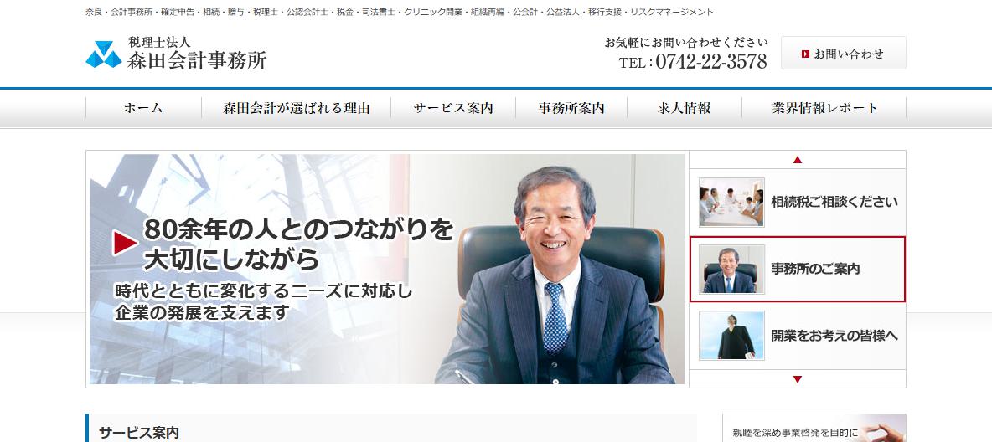Open 事務所案内 navigation item

pos(571,108)
